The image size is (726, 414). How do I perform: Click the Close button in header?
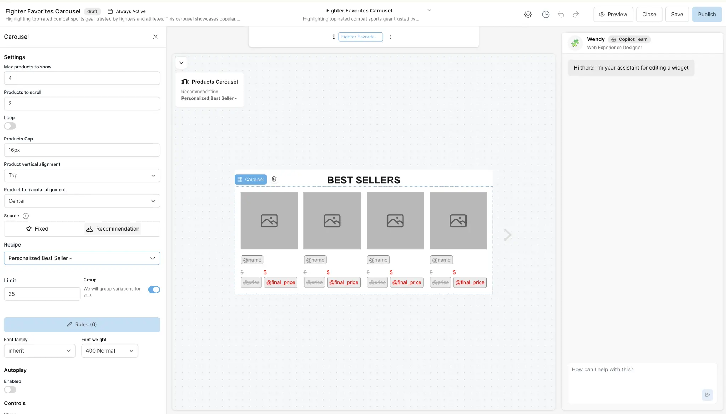(x=649, y=15)
